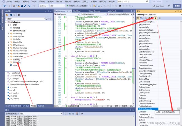Select CSellDlg in Class View tree
The image size is (182, 126).
tap(17, 59)
